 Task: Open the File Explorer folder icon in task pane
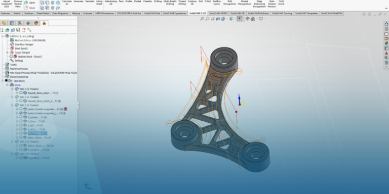(386, 34)
